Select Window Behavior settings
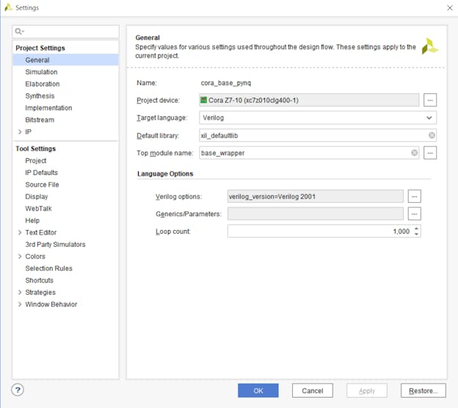 [51, 304]
